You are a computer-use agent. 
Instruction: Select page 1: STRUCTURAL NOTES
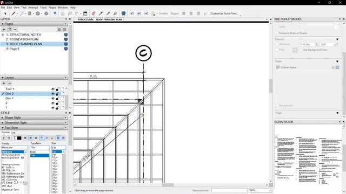(x=23, y=34)
